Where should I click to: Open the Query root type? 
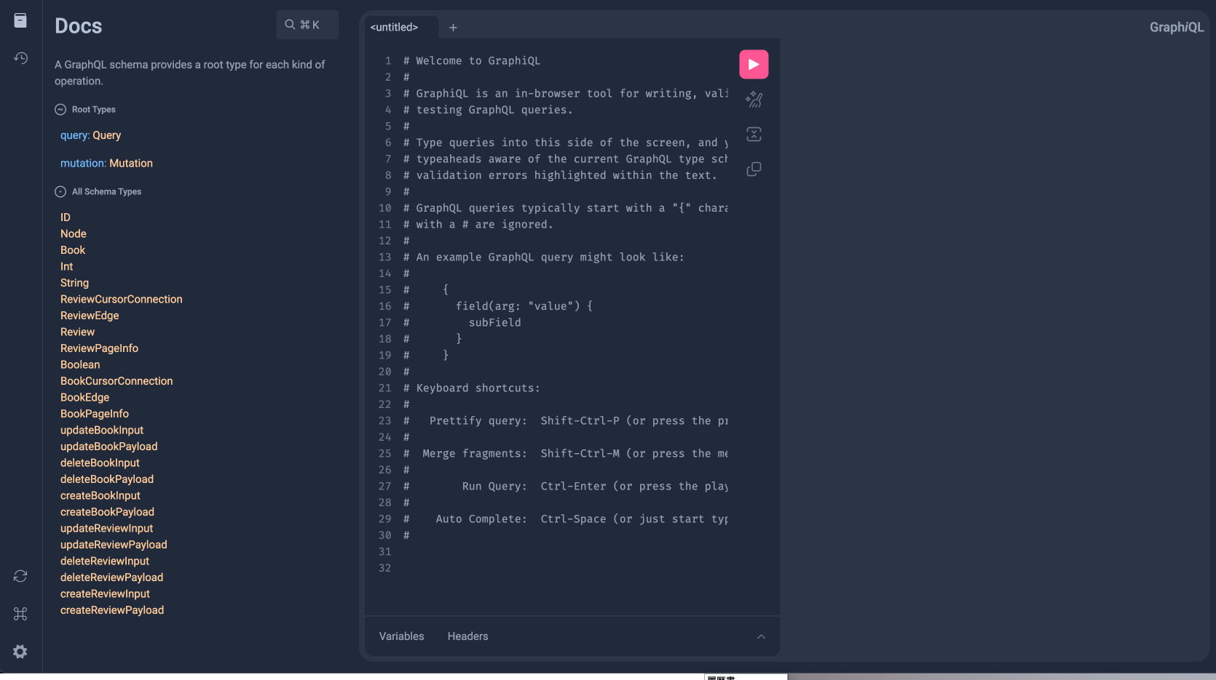tap(106, 135)
